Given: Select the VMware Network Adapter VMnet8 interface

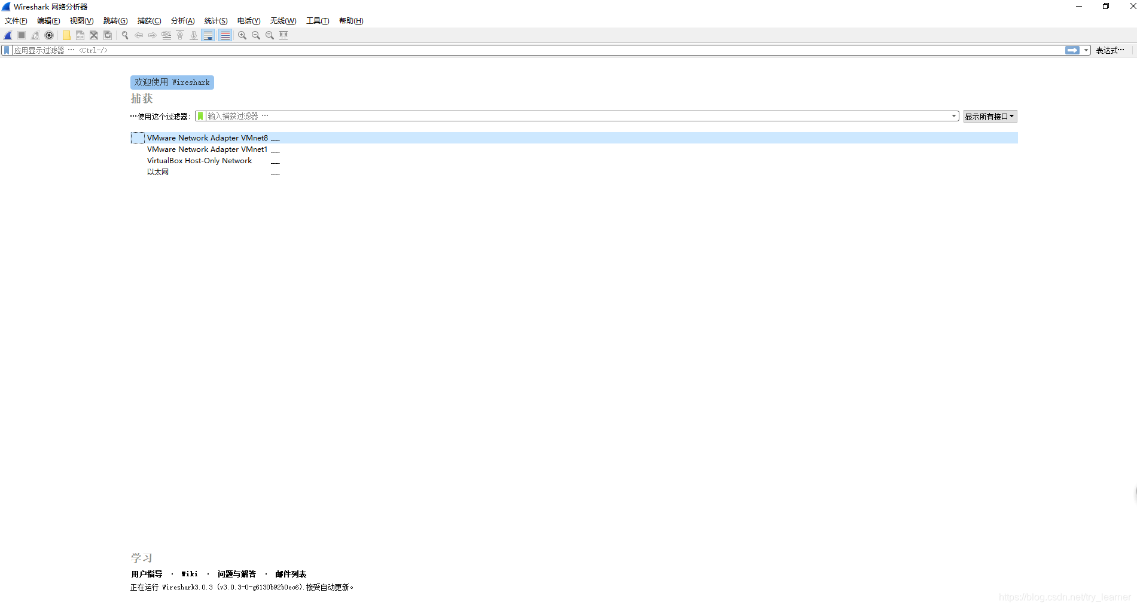Looking at the screenshot, I should click(574, 138).
